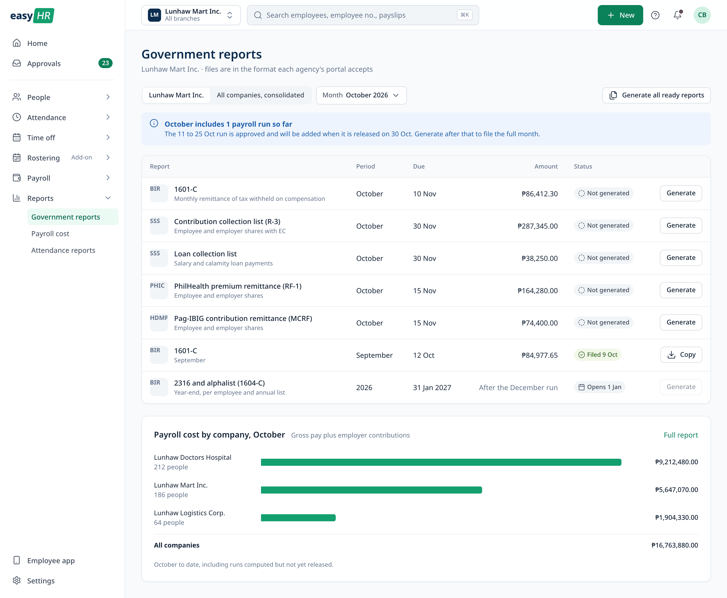Click the Attendance clock icon
The height and width of the screenshot is (598, 727).
tap(17, 118)
